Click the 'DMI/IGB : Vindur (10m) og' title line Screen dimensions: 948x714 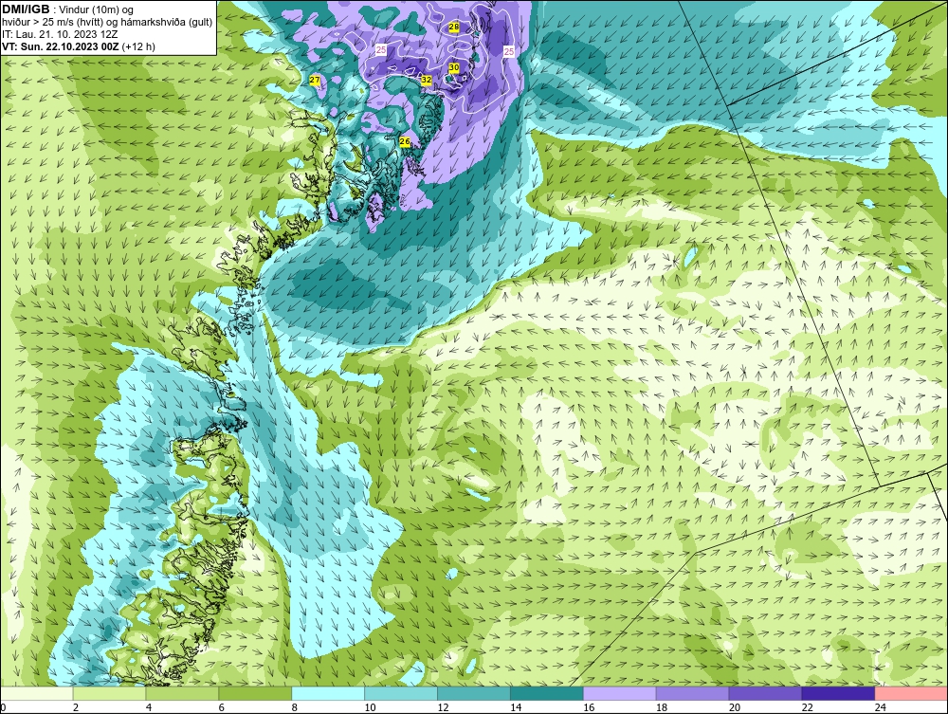pos(68,9)
